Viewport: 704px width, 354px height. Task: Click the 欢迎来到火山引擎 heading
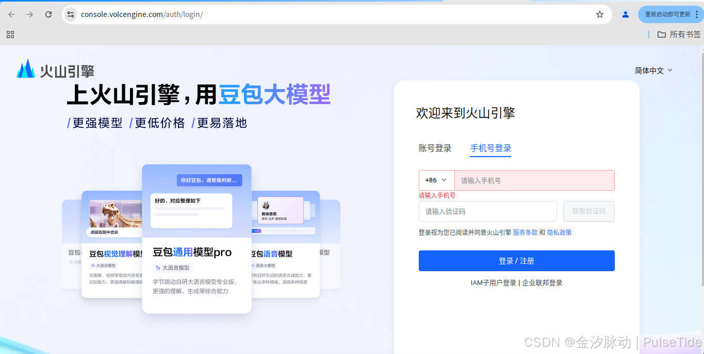pyautogui.click(x=466, y=113)
